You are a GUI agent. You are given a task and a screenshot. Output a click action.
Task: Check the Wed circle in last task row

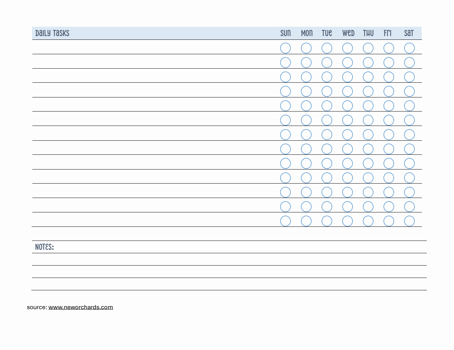(347, 221)
